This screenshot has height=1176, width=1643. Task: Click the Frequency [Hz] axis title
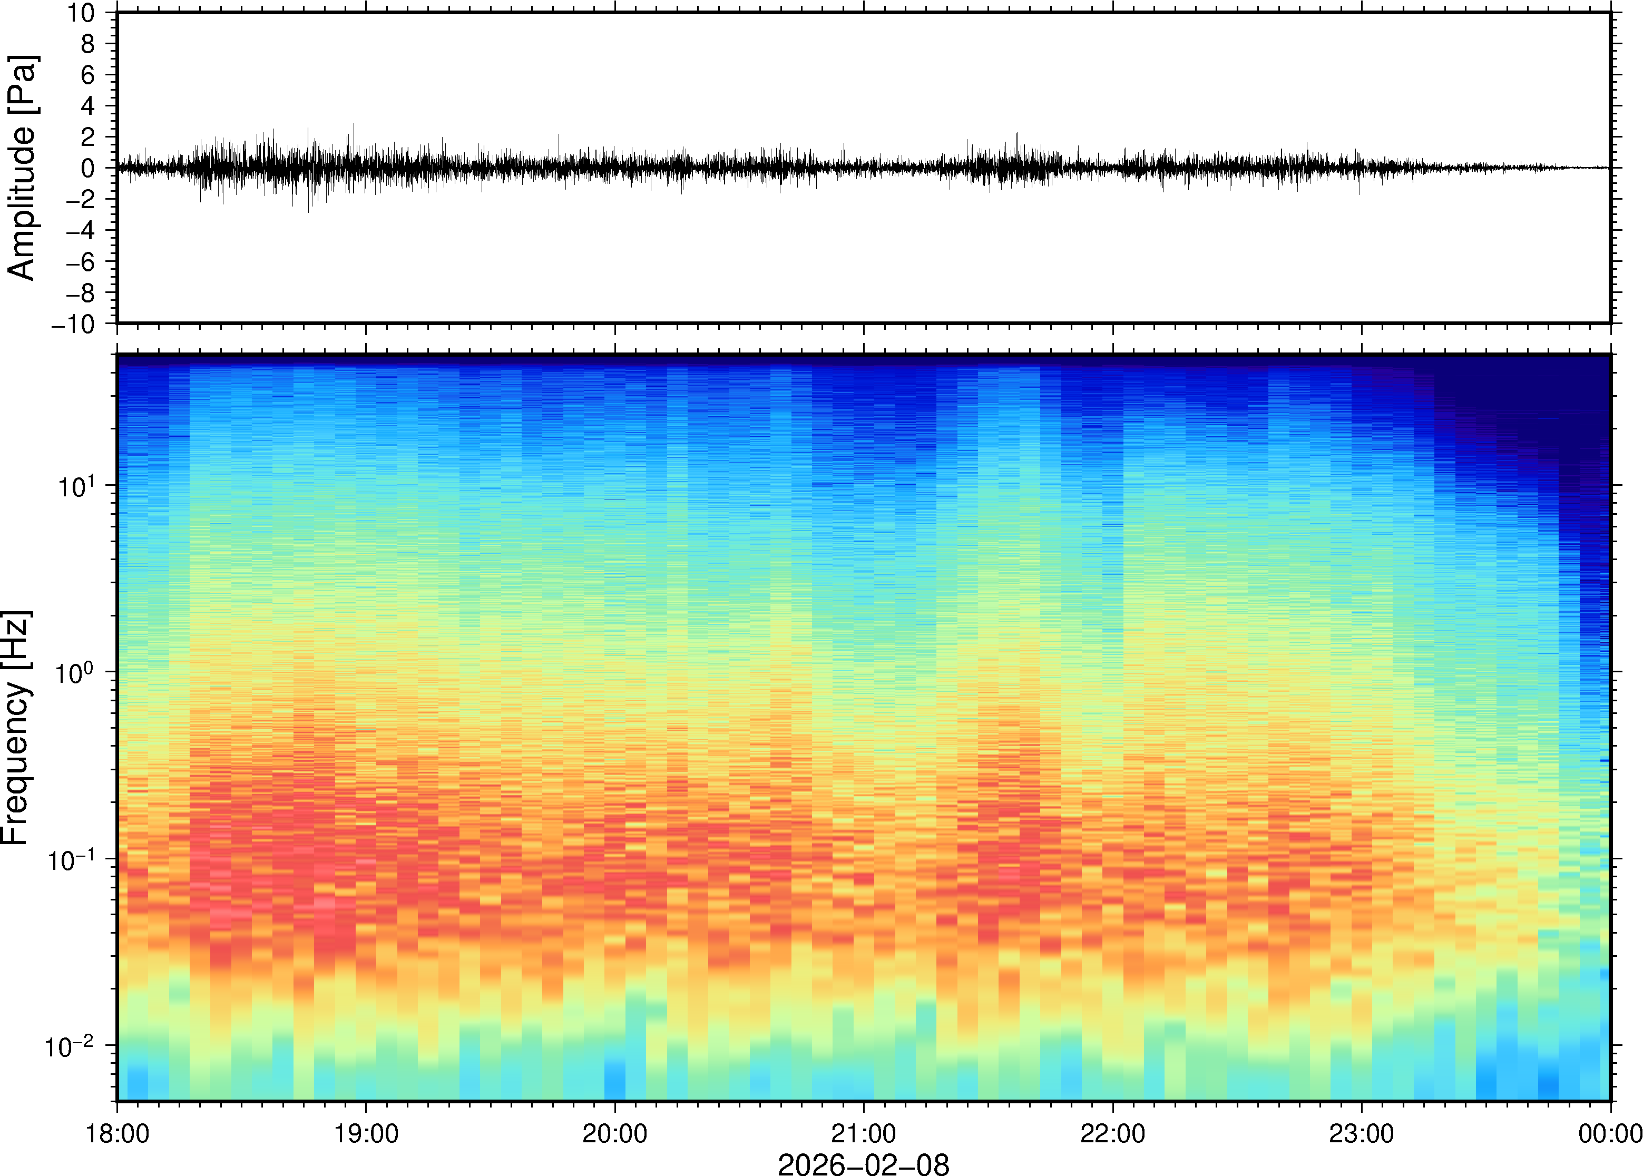coord(16,727)
